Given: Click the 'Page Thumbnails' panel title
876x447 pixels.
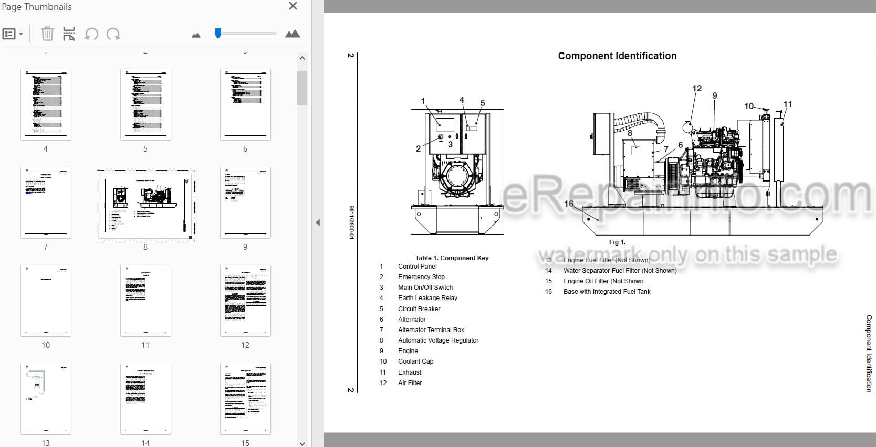Looking at the screenshot, I should 37,7.
